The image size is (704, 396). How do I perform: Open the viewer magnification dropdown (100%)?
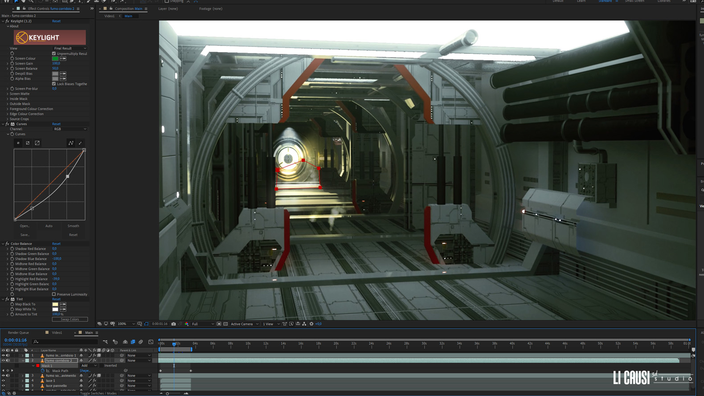pos(126,324)
